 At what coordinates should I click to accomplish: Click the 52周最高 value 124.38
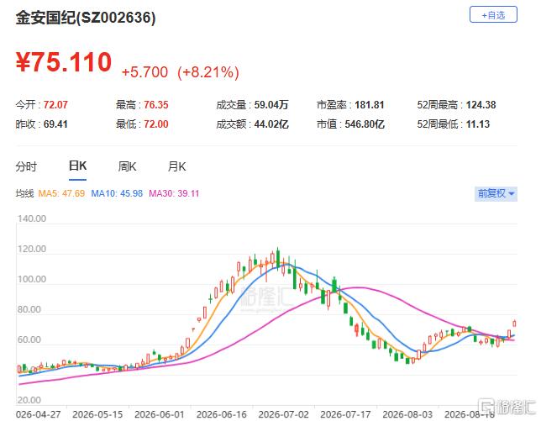click(x=481, y=104)
